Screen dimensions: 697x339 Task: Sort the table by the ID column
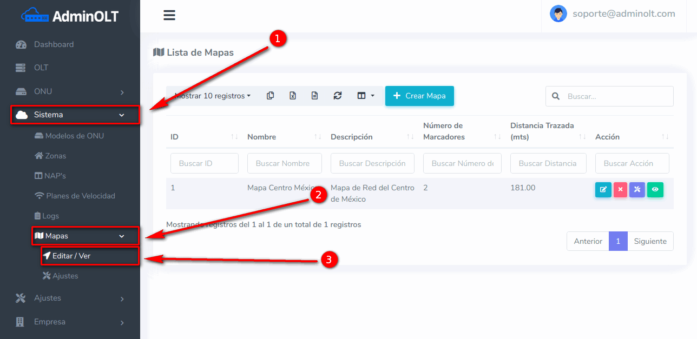coord(202,137)
